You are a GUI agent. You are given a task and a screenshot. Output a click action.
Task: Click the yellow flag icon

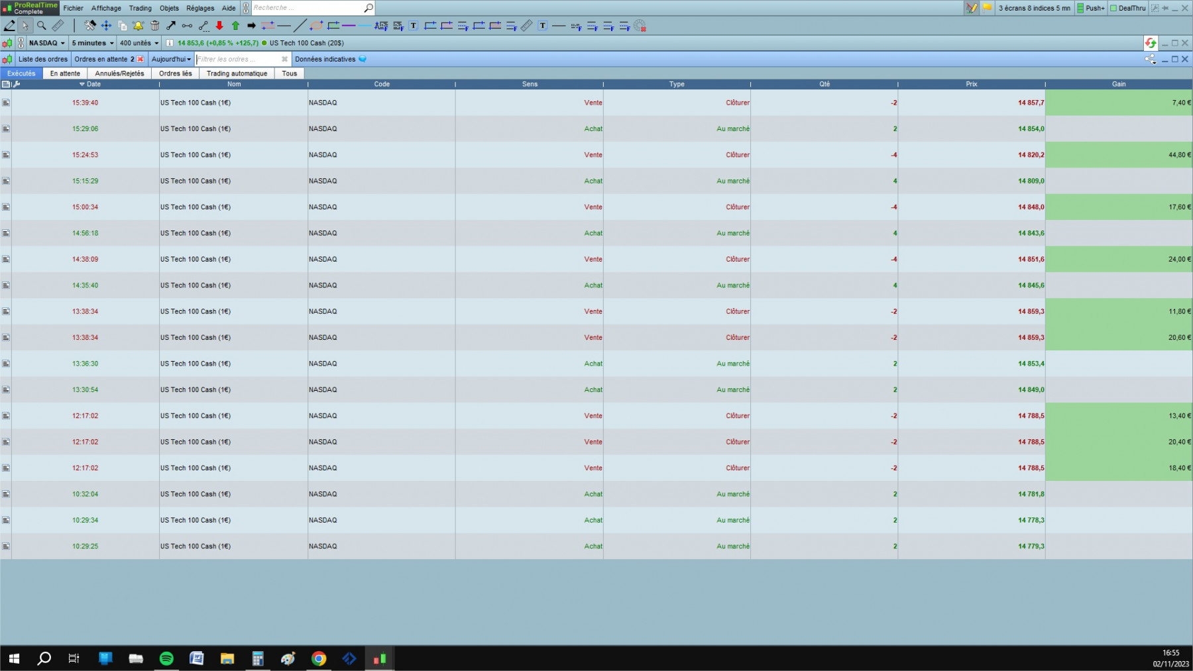(987, 8)
